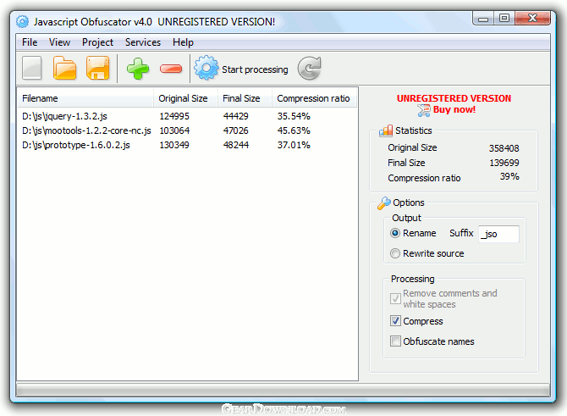Click original size value 130349

[174, 145]
